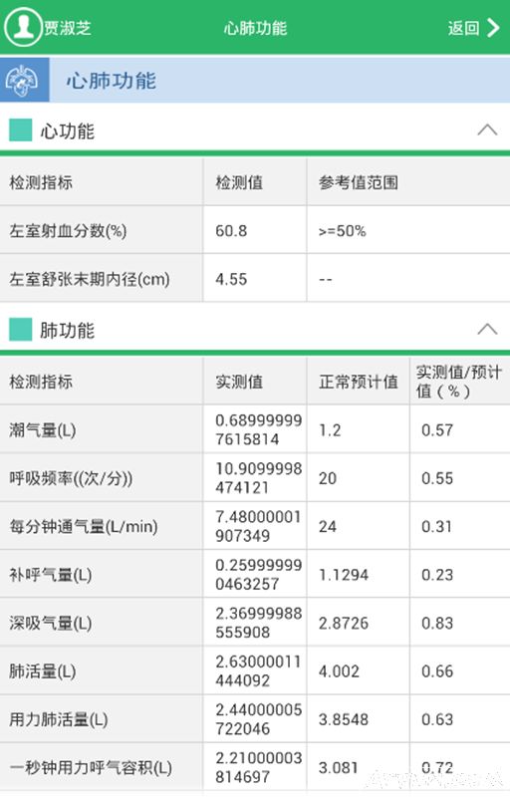Click the 返回 back button

474,28
